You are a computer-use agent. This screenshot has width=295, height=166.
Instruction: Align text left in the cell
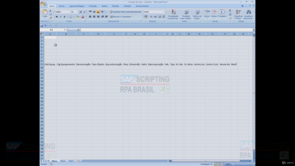pos(90,17)
